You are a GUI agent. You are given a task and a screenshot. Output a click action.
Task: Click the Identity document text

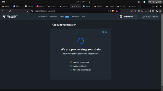coord(81,62)
